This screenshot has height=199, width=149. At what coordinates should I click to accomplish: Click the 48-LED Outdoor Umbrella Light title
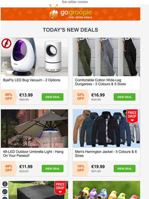click(33, 153)
